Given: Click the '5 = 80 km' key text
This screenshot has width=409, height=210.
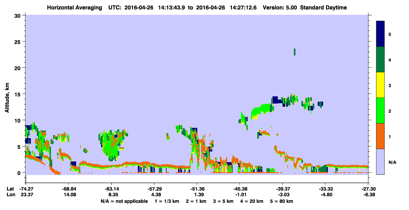Looking at the screenshot, I should 282,201.
